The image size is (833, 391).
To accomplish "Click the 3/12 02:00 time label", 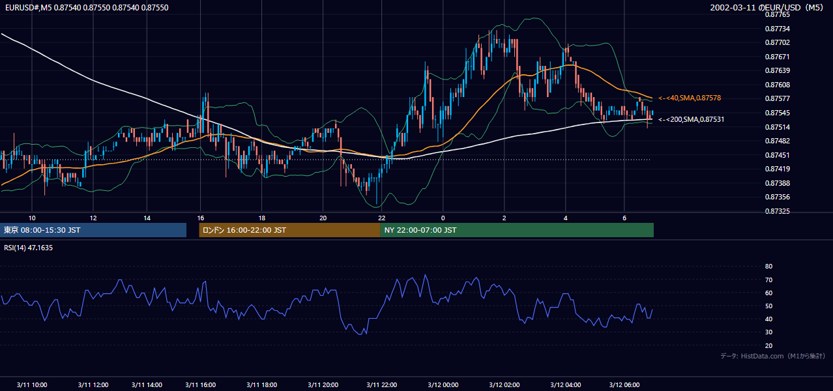I will [x=504, y=384].
